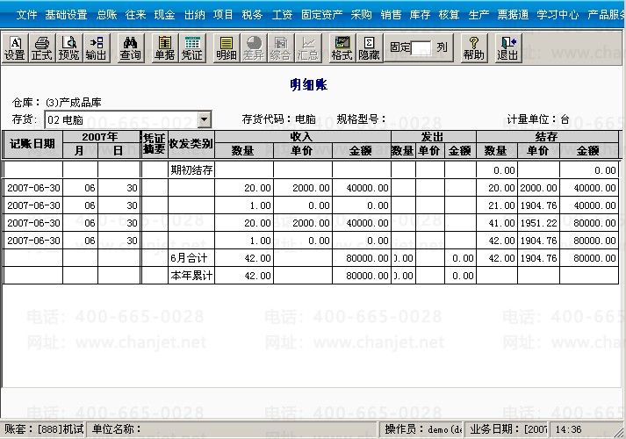Click the 单据 document icon
This screenshot has height=439, width=626.
coord(164,48)
